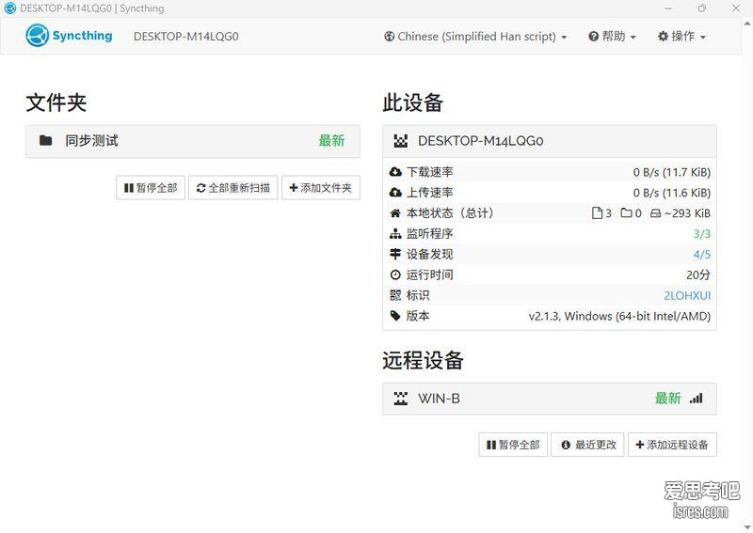The height and width of the screenshot is (533, 753).
Task: Pause all remote devices with 暂停全部
Action: point(513,445)
